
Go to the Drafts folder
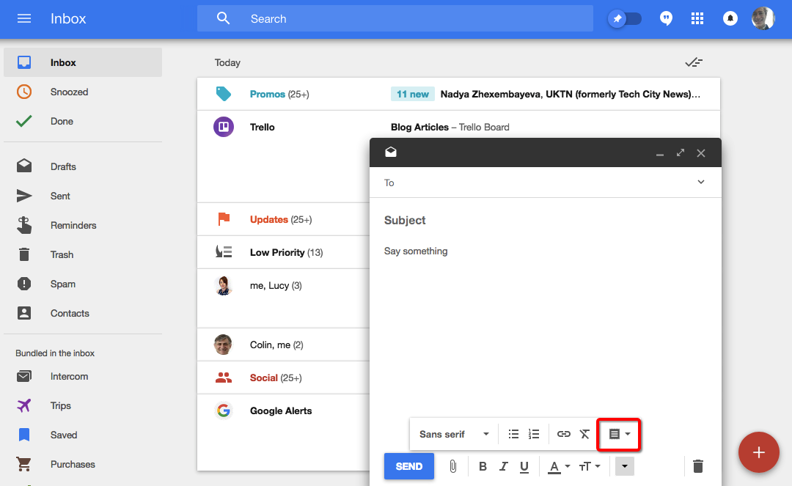point(63,166)
